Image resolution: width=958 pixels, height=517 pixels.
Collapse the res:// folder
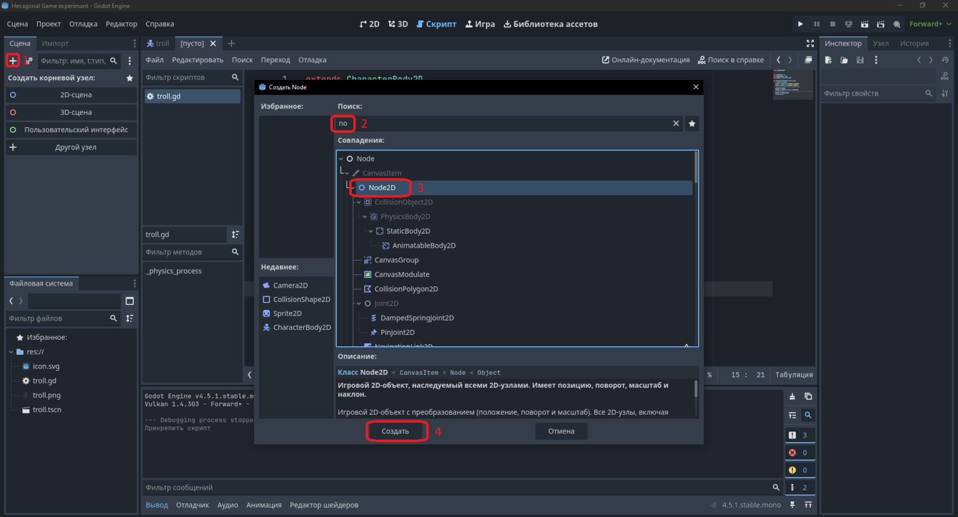(x=11, y=352)
